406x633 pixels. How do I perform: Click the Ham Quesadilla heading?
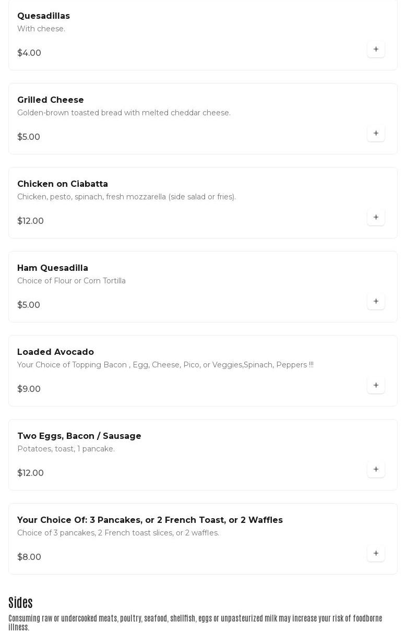point(52,268)
